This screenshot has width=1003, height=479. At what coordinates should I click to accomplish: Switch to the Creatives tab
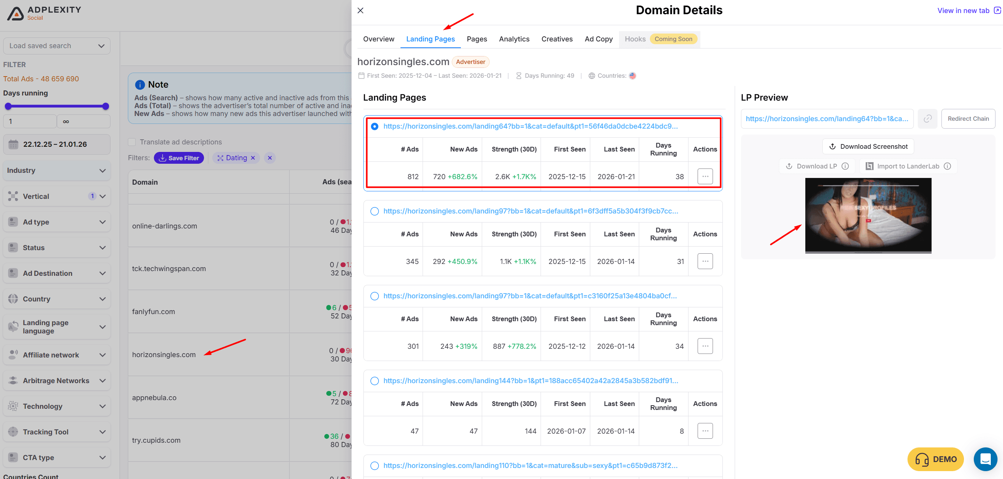coord(557,39)
